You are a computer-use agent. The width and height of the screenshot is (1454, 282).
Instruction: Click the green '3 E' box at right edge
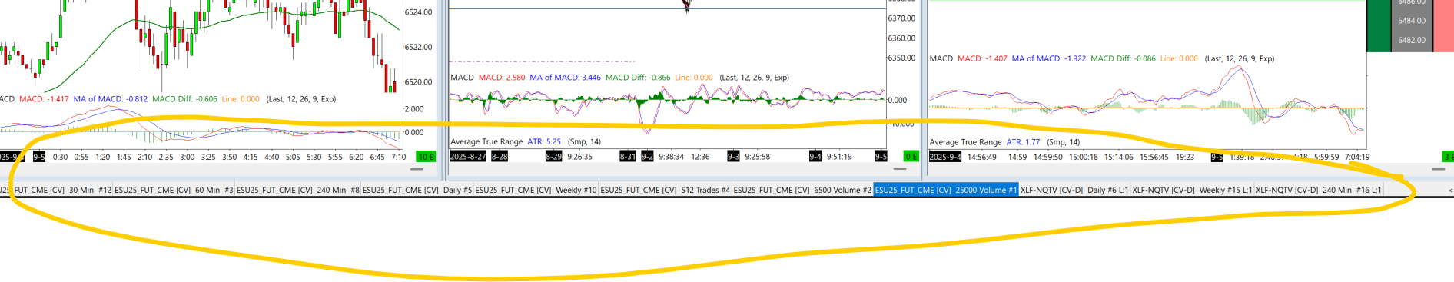click(x=1448, y=157)
